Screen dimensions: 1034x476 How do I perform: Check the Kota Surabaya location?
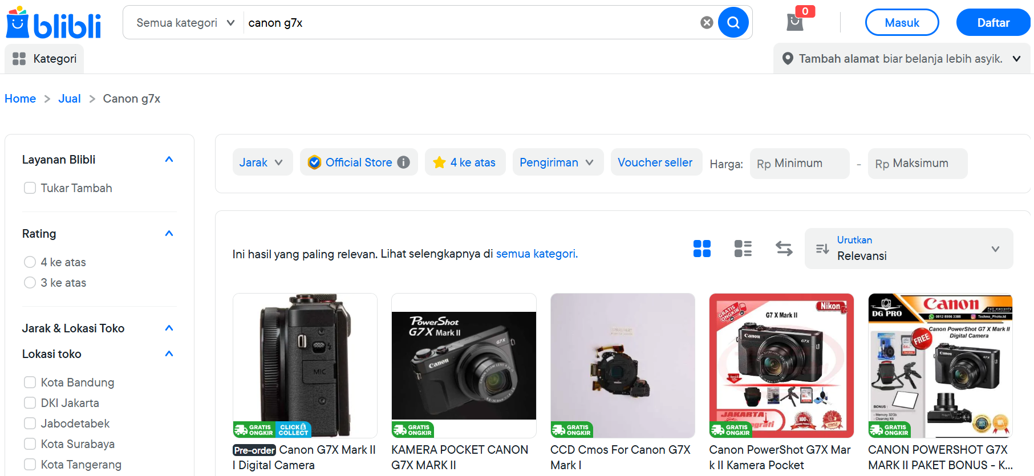click(x=30, y=444)
